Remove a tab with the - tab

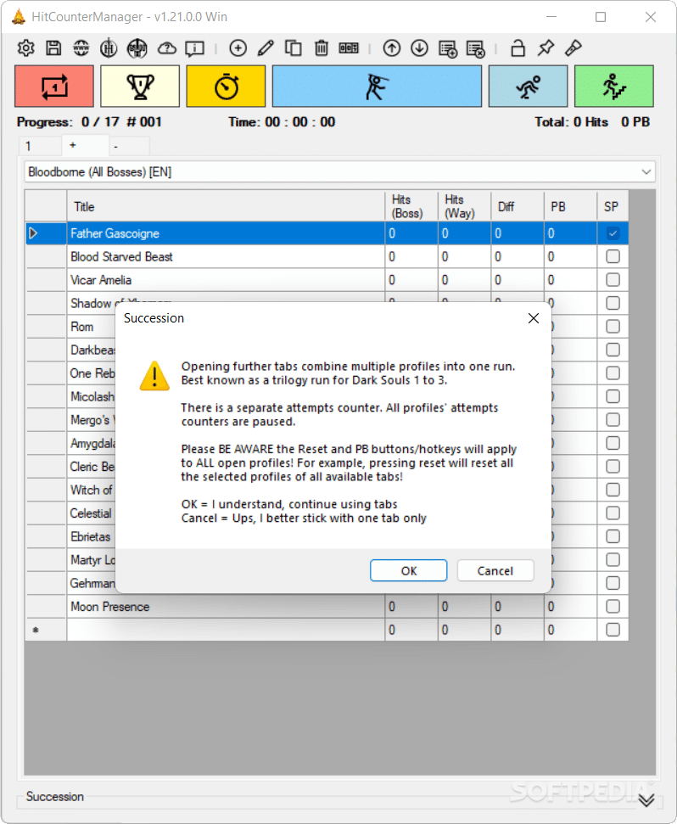[129, 146]
